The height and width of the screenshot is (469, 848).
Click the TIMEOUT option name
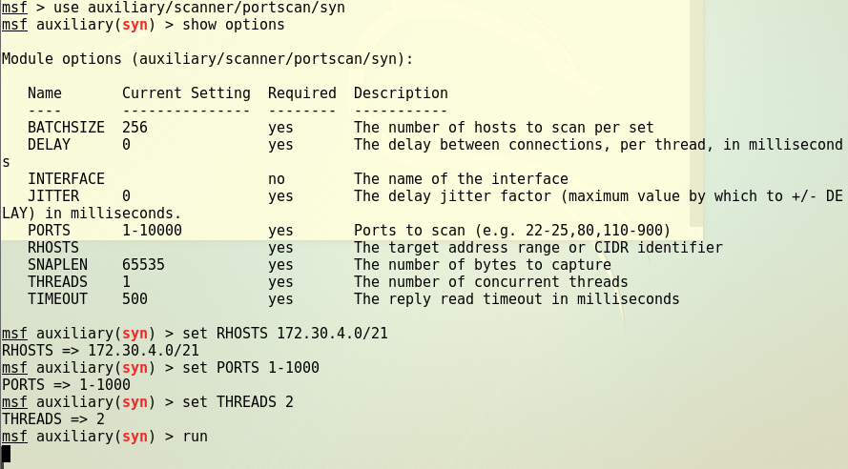[x=57, y=298]
